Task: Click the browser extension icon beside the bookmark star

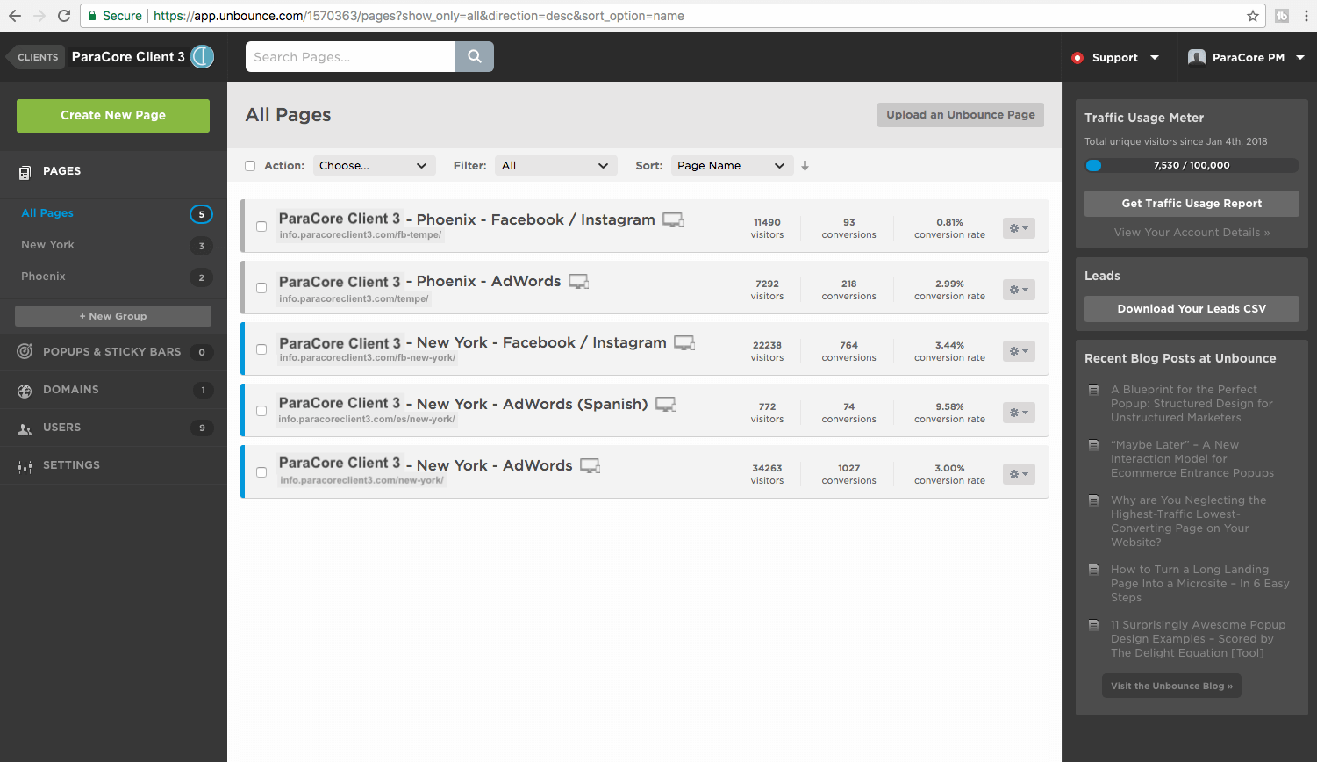Action: click(1282, 16)
